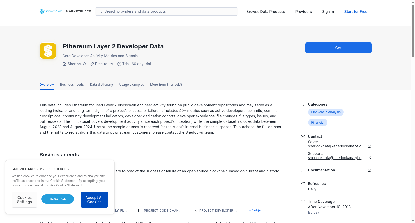The image size is (415, 223).
Task: Click the Daily refresh value
Action: coord(312,189)
